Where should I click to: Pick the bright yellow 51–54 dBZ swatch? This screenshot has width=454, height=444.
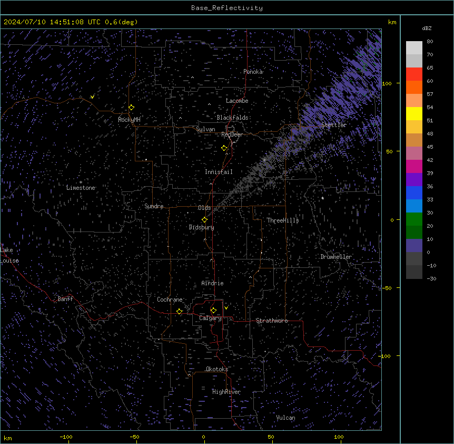(414, 113)
